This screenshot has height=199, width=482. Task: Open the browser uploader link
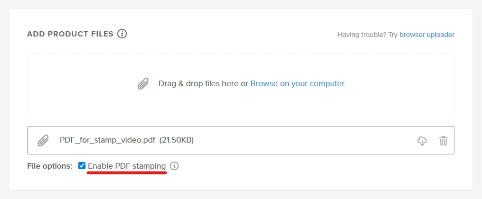click(427, 35)
